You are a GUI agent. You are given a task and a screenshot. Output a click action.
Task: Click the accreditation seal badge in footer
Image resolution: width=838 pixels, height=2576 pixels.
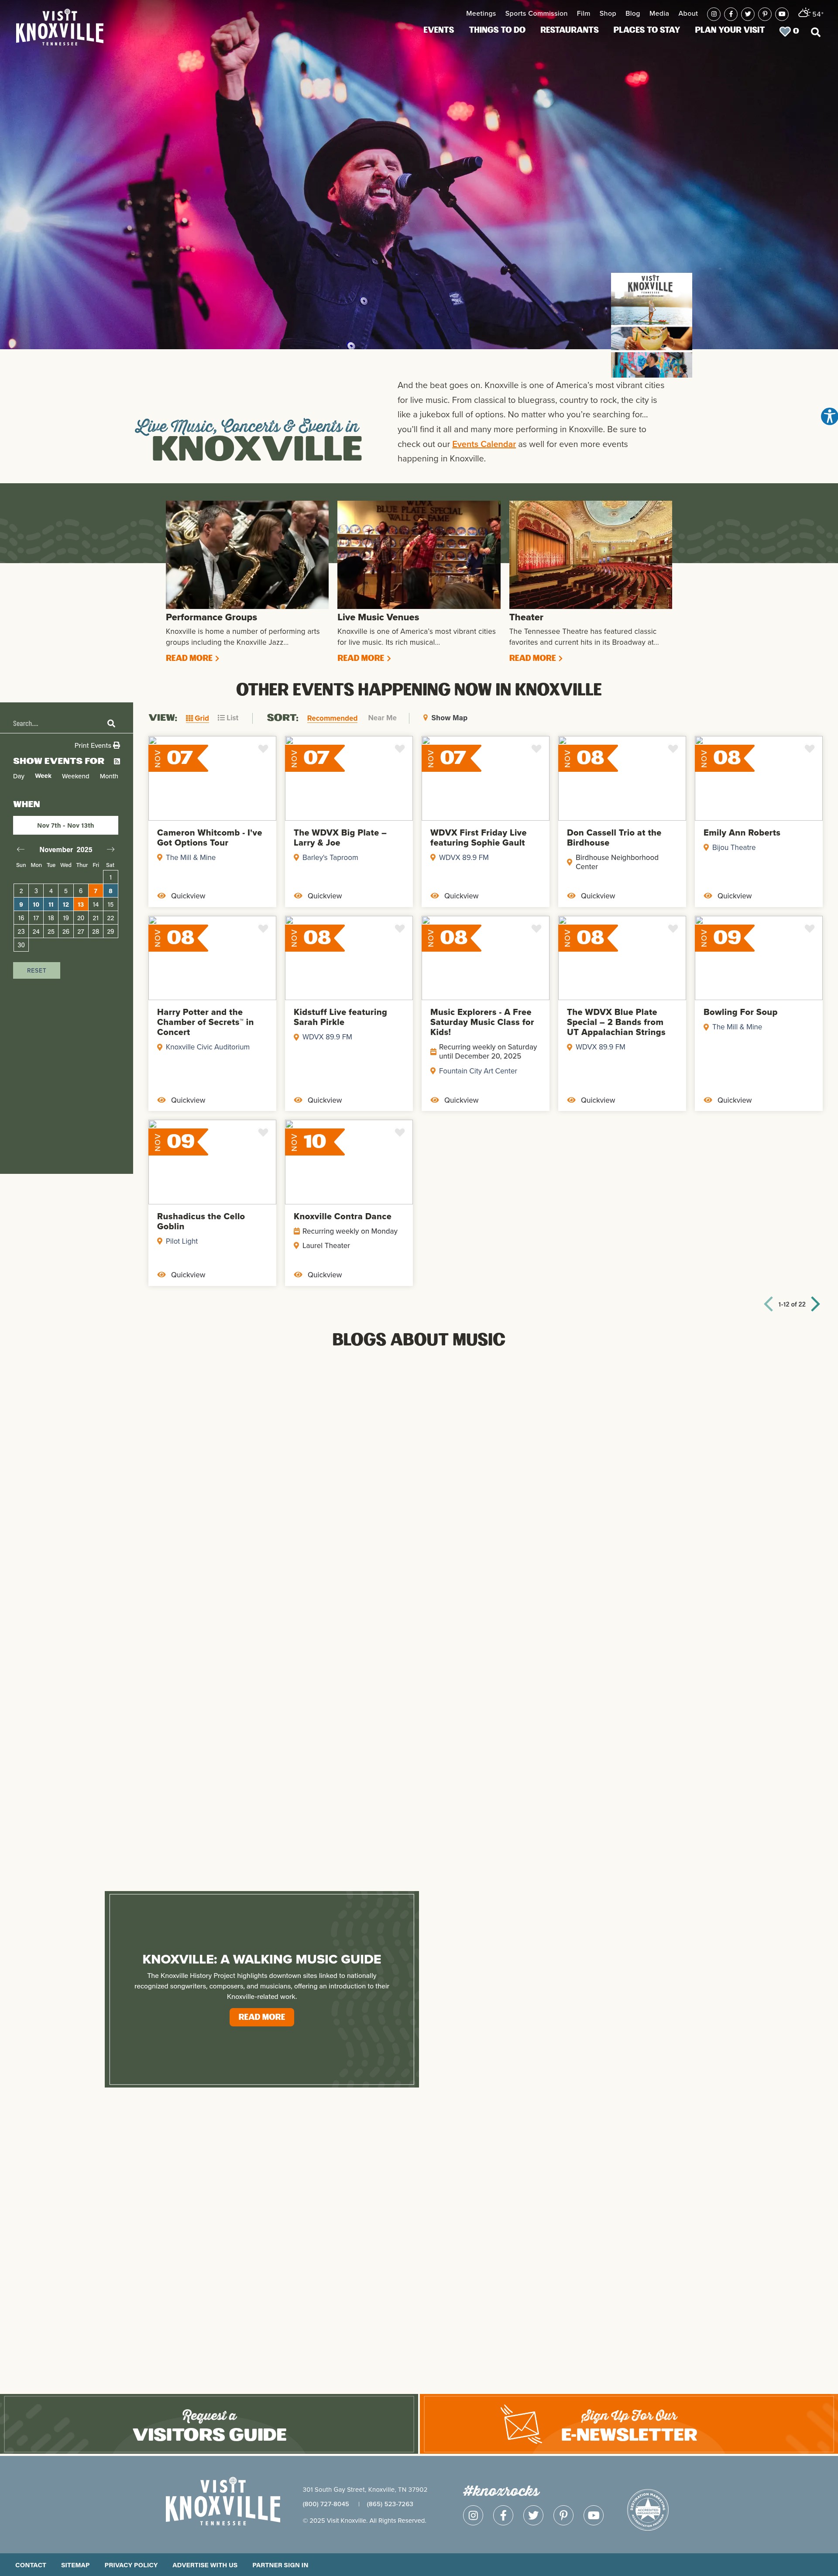click(648, 2509)
